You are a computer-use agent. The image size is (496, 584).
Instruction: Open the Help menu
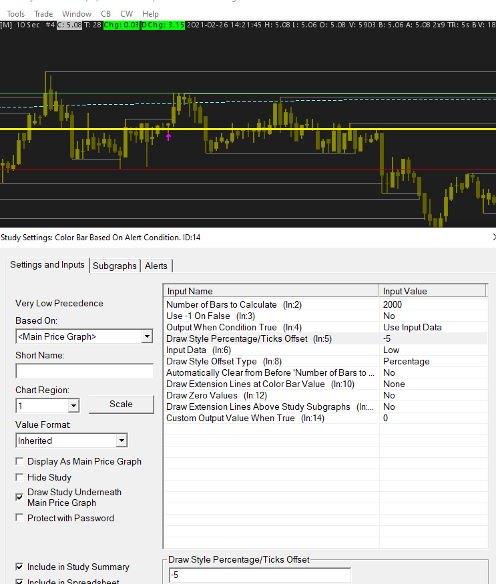pyautogui.click(x=150, y=14)
